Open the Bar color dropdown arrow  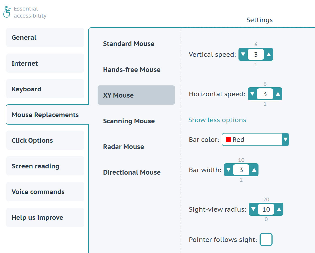(x=286, y=139)
